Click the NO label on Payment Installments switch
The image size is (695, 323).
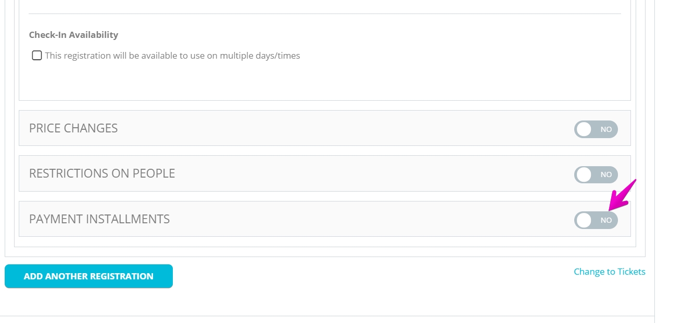pyautogui.click(x=606, y=220)
